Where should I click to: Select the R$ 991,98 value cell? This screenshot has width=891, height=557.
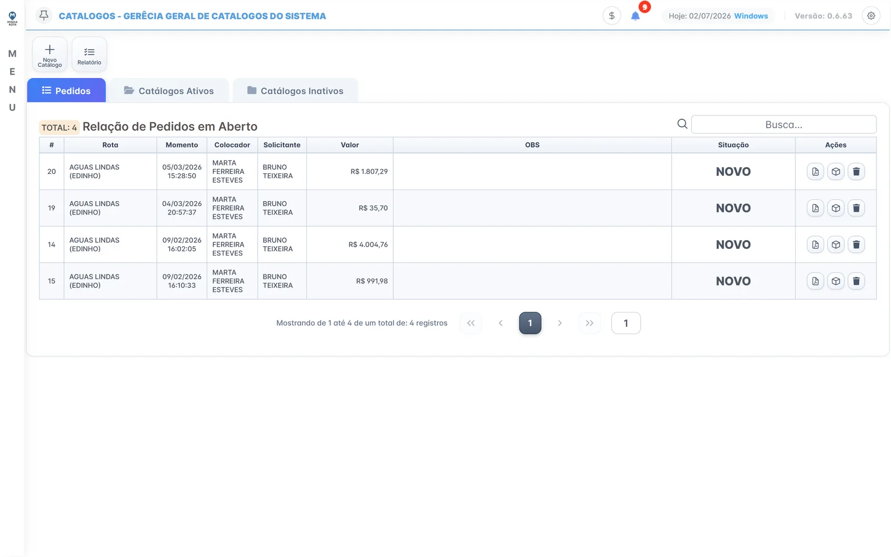pos(350,281)
